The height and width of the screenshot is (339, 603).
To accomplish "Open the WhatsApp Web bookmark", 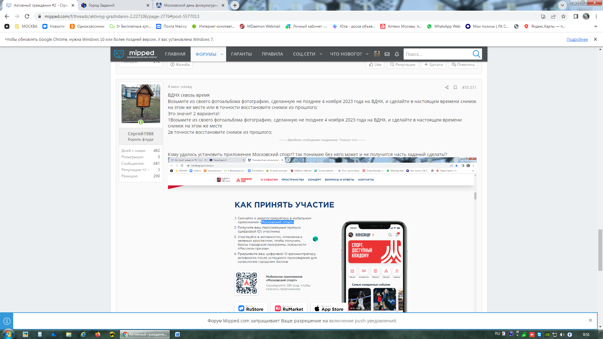I will tap(443, 26).
